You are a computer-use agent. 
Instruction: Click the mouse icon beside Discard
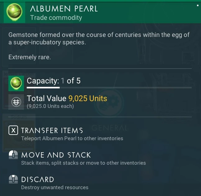pyautogui.click(x=13, y=180)
